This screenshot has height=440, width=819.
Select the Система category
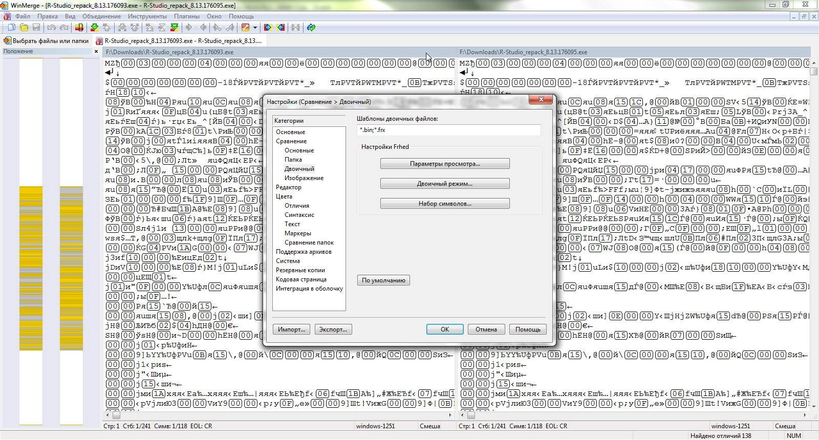click(x=288, y=261)
